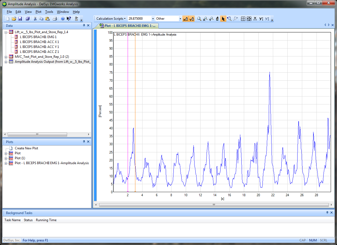The height and width of the screenshot is (245, 337).
Task: Click the Cut scissors icon
Action: click(35, 19)
